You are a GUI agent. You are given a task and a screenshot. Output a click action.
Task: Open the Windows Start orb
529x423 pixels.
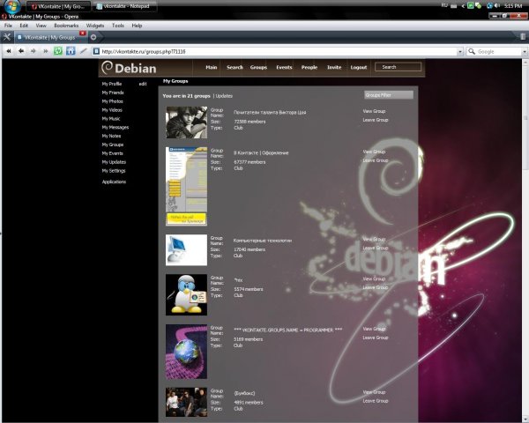pos(12,6)
